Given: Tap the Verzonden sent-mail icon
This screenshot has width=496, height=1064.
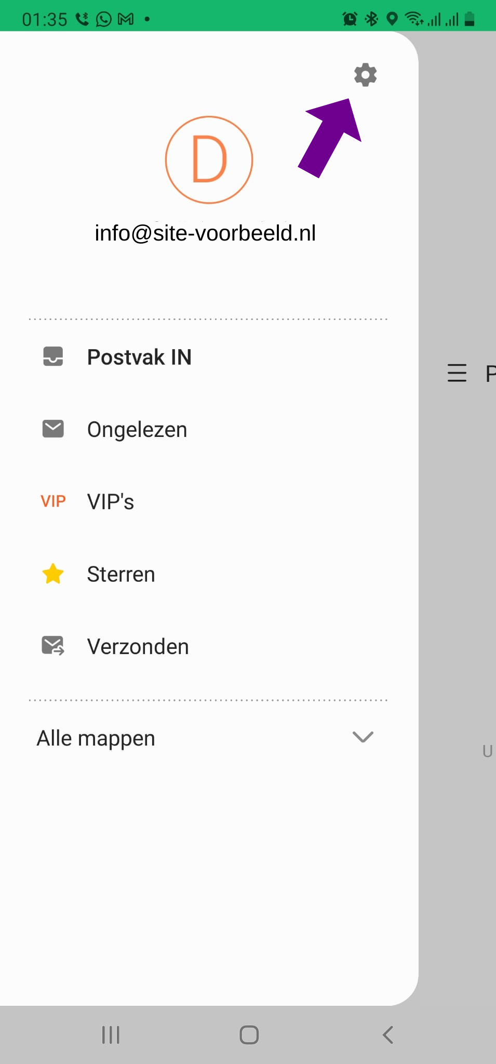Looking at the screenshot, I should [x=53, y=646].
